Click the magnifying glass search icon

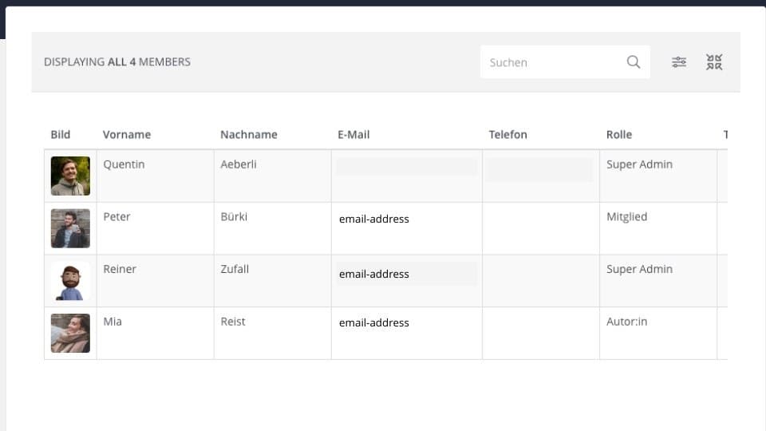tap(633, 62)
